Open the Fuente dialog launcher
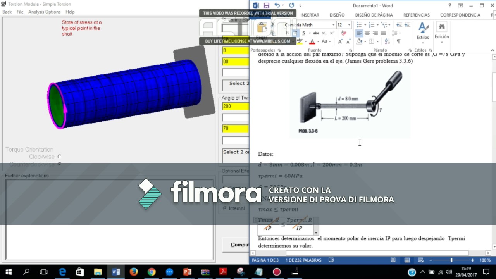The image size is (496, 279). coord(351,50)
